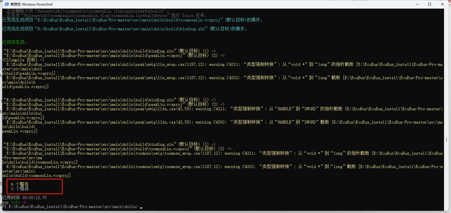Minimize the PowerShell window

pos(417,4)
